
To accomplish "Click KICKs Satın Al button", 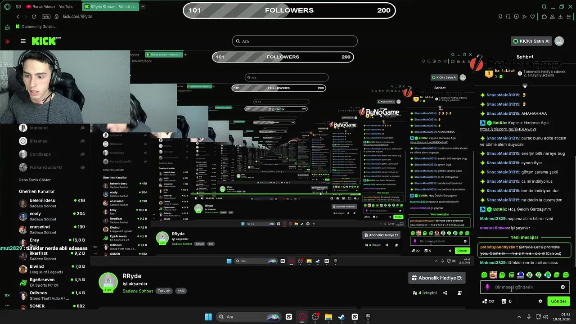I will coord(531,41).
